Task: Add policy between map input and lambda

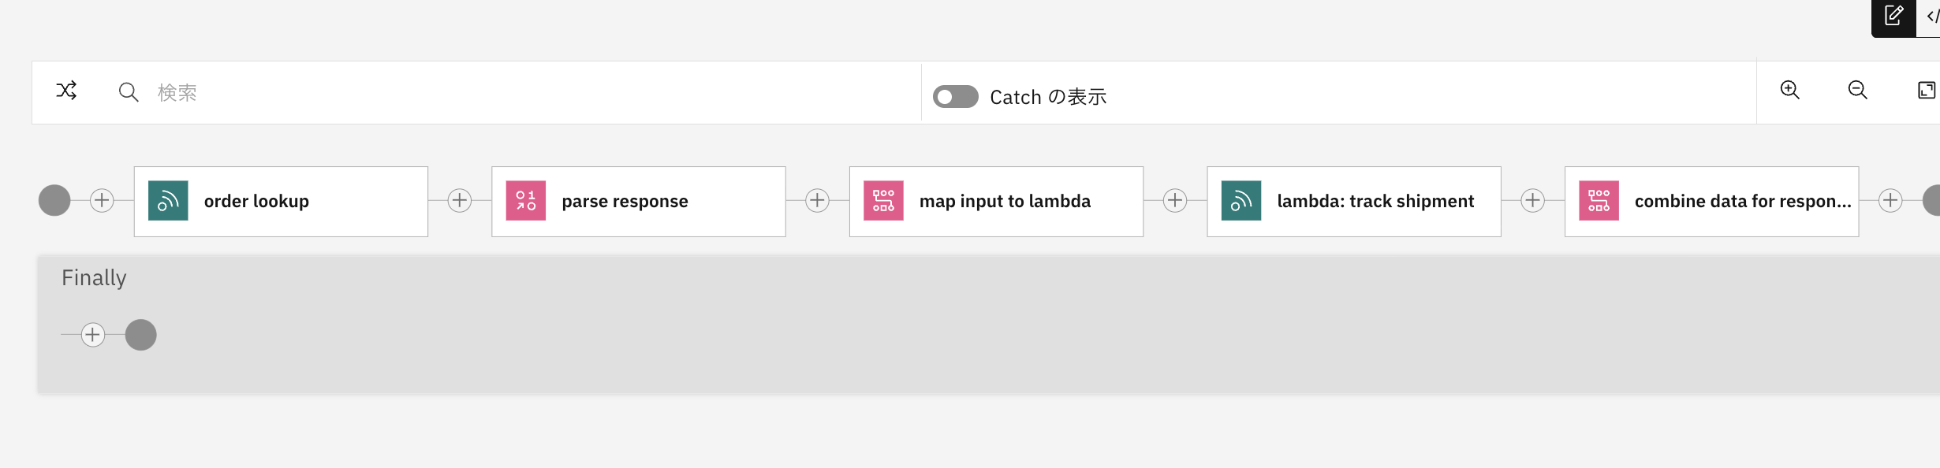Action: [1175, 201]
